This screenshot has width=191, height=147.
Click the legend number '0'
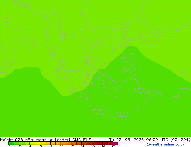10,146
